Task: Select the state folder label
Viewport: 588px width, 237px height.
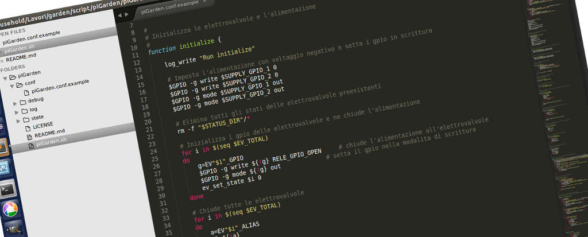Action: (37, 118)
